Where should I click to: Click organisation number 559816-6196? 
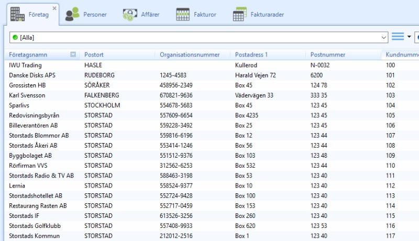coord(176,136)
